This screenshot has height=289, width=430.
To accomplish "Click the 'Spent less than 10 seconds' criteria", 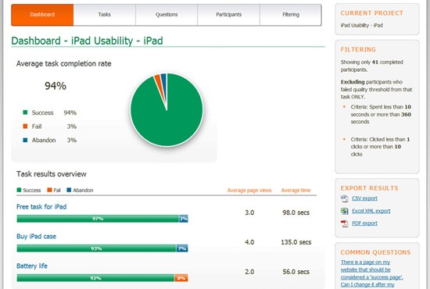I will point(381,114).
